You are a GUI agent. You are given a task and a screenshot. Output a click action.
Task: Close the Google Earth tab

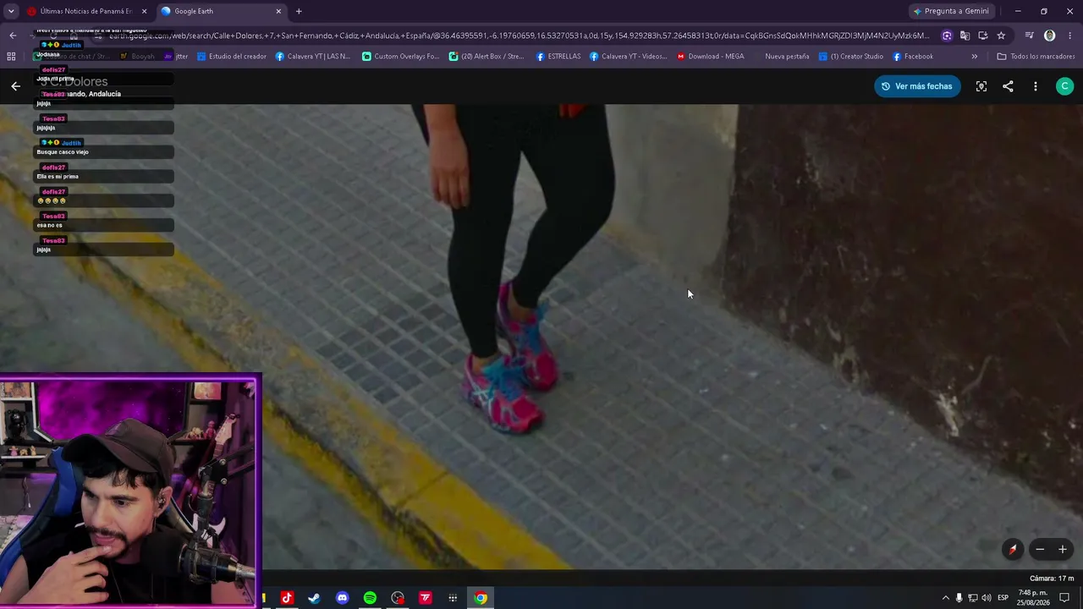click(x=278, y=11)
